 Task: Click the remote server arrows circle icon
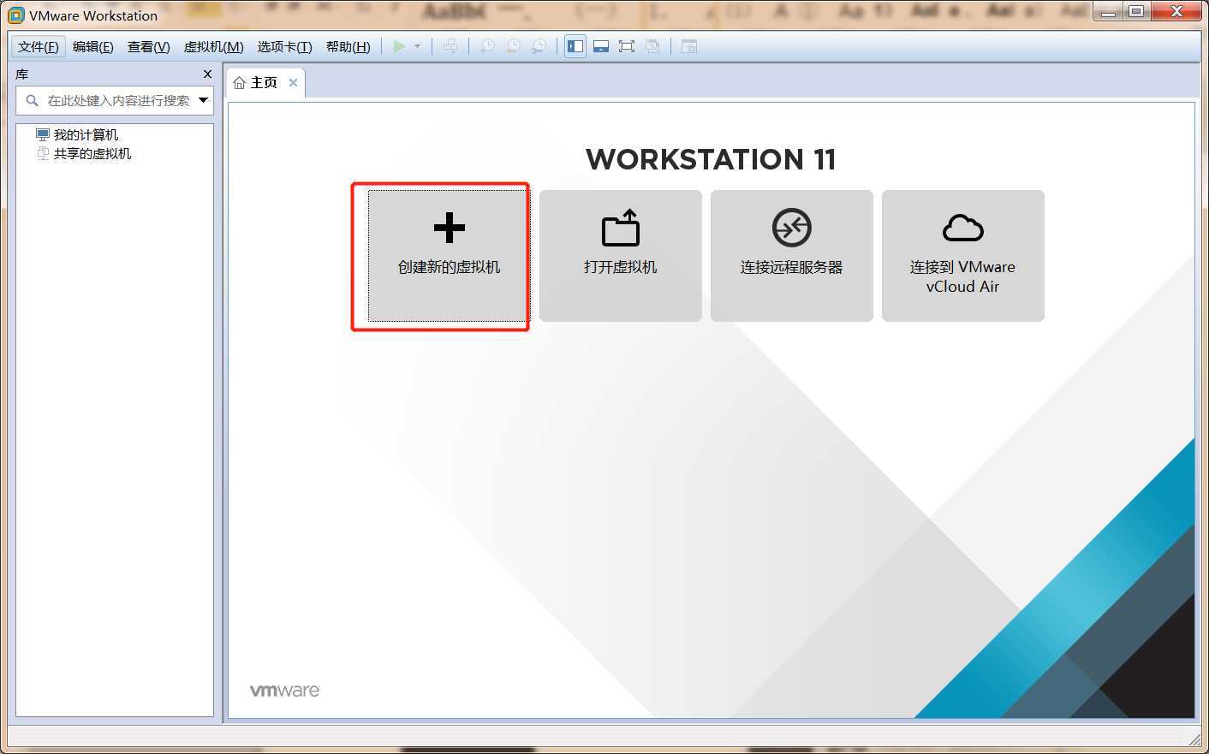point(792,228)
